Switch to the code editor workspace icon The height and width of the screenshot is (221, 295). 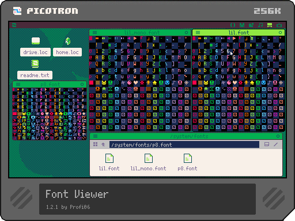click(x=233, y=25)
